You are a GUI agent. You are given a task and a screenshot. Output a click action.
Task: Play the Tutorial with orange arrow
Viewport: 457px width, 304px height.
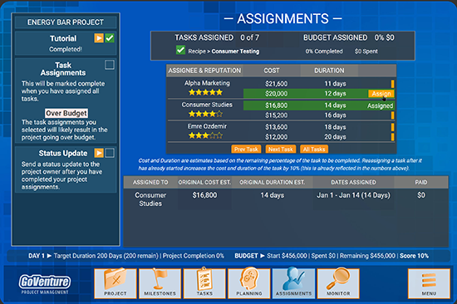[x=99, y=38]
